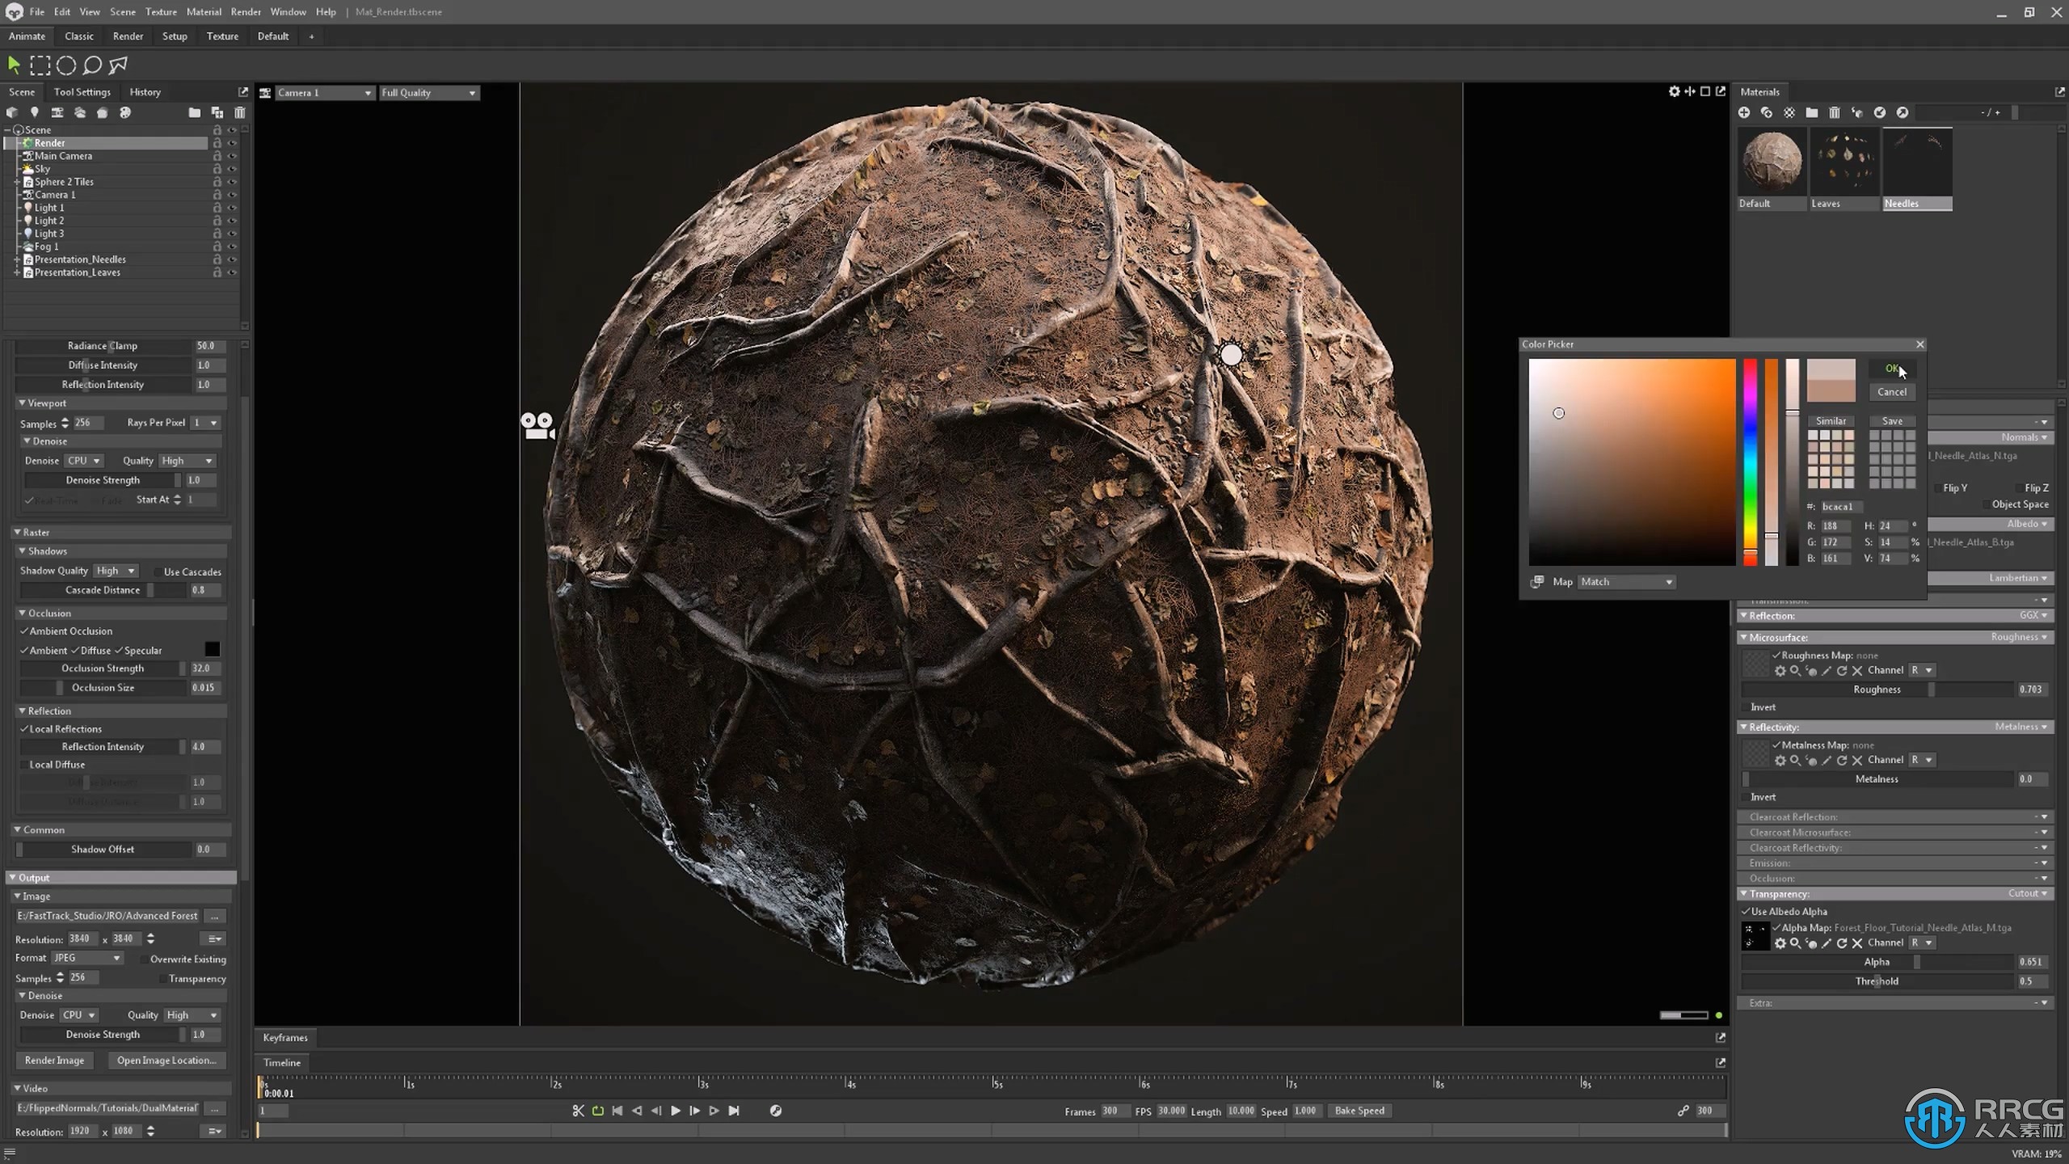Clear the Alpha Map with X
The width and height of the screenshot is (2069, 1164).
tap(1857, 943)
